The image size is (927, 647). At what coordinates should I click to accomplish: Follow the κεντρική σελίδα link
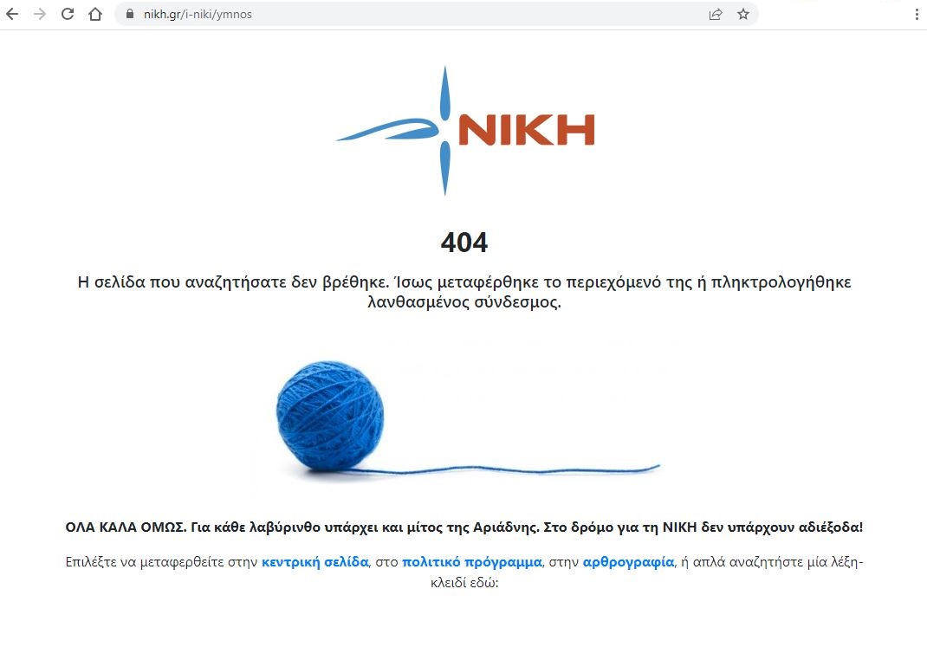[x=315, y=562]
